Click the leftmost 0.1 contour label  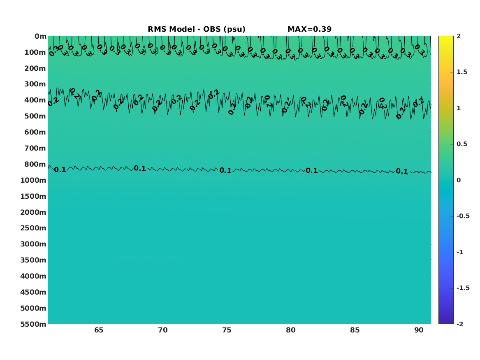pos(60,170)
